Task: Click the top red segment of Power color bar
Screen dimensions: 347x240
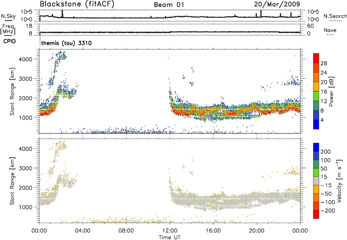Action: (x=316, y=58)
